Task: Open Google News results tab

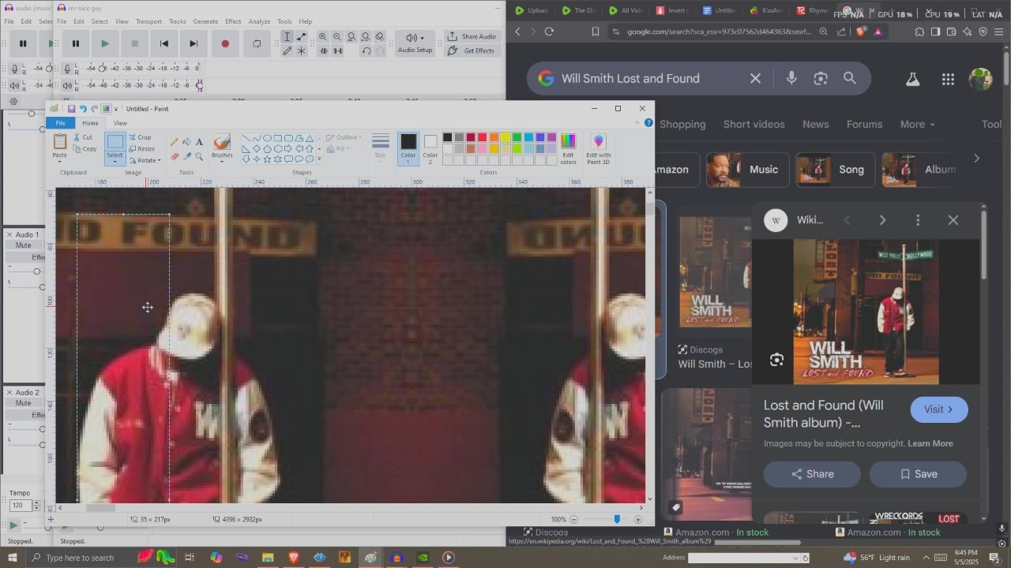Action: tap(816, 124)
